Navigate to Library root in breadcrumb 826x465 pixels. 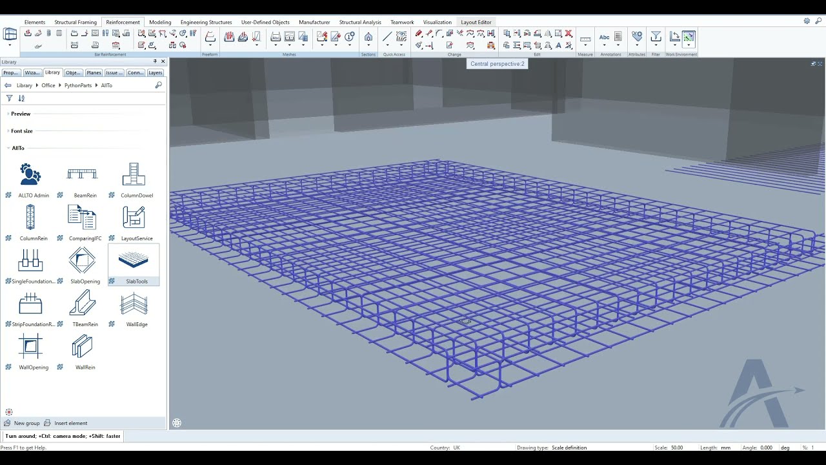[24, 85]
